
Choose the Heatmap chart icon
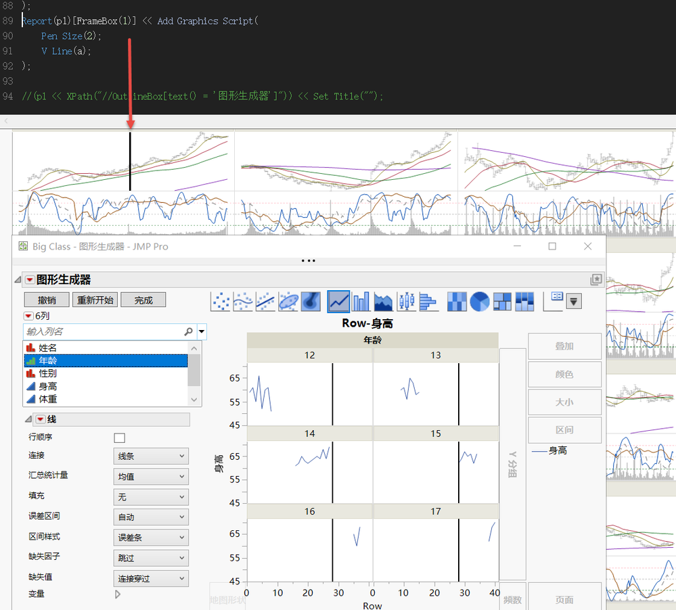[457, 301]
